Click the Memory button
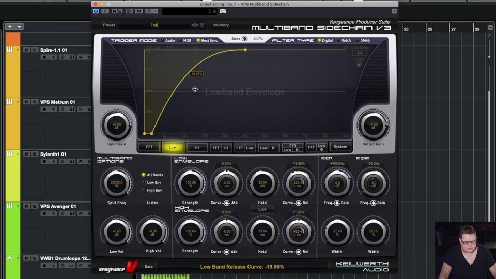Viewport: 496px width, 279px height. pyautogui.click(x=221, y=25)
